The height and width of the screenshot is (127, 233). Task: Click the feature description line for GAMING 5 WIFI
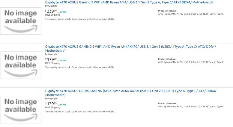(x=191, y=62)
